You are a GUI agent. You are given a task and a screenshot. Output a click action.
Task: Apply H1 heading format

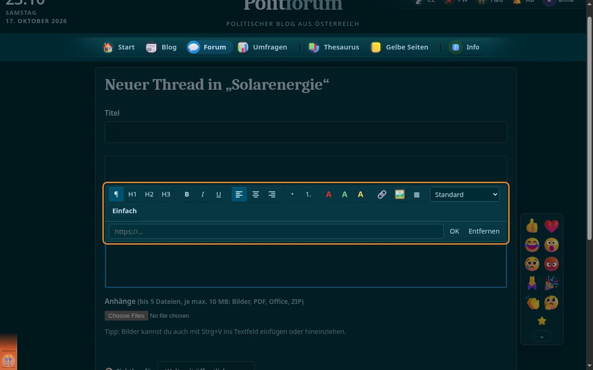[132, 194]
